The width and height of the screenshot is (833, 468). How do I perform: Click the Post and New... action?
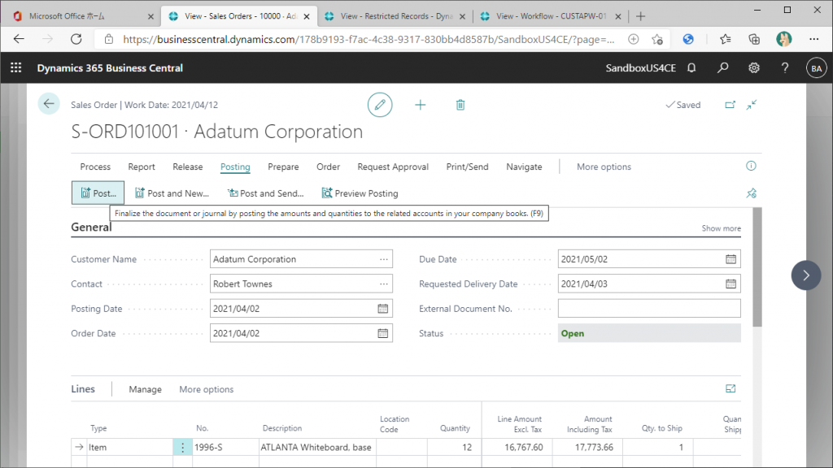(x=172, y=193)
